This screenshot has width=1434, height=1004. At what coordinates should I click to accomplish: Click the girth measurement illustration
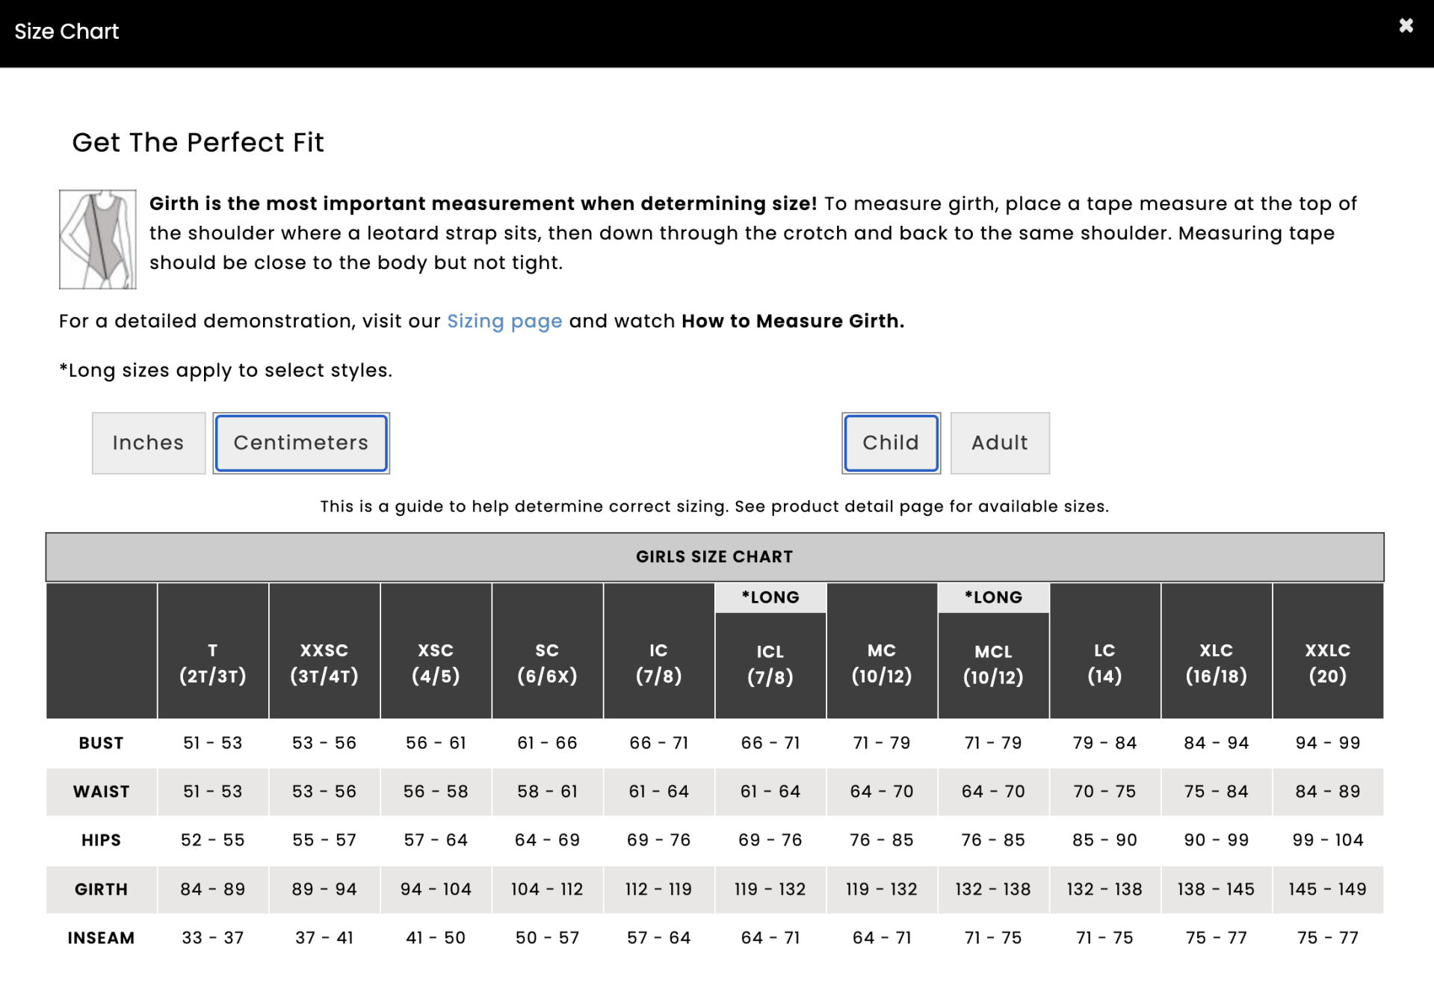tap(98, 239)
